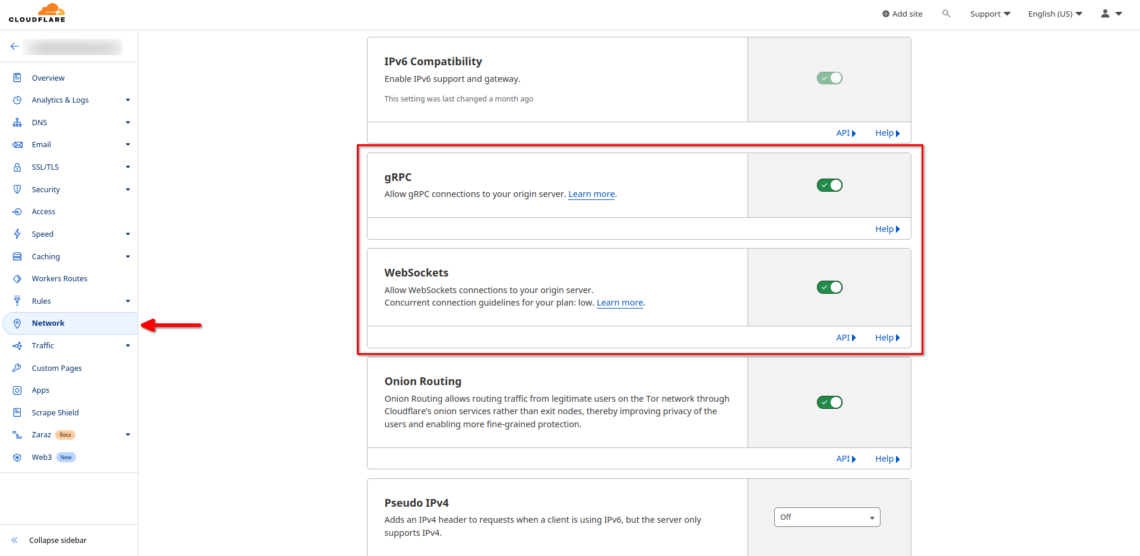Expand the Traffic submenu arrow
This screenshot has width=1140, height=556.
128,346
